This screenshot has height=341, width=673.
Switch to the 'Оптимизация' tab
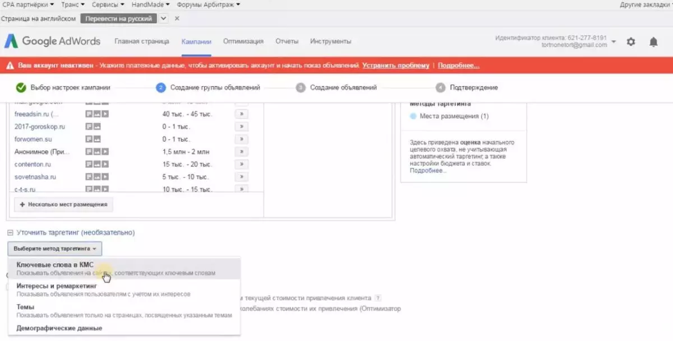click(243, 41)
